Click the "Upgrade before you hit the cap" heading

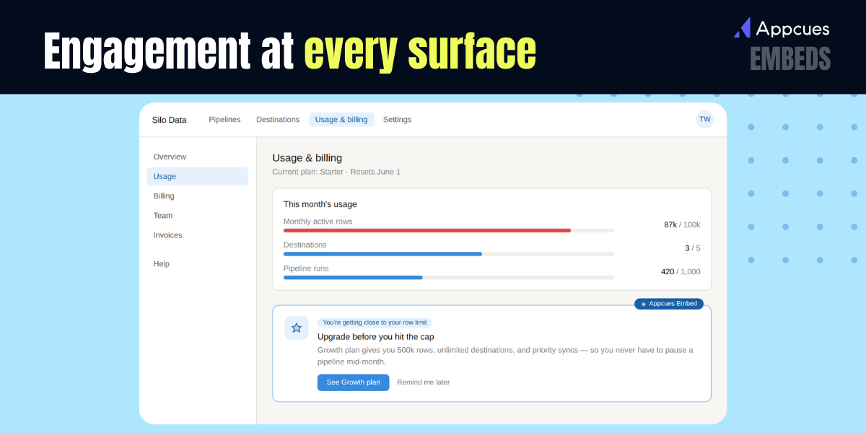[376, 336]
